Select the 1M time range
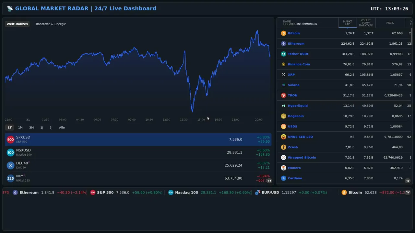Image resolution: width=415 pixels, height=233 pixels. pyautogui.click(x=20, y=128)
